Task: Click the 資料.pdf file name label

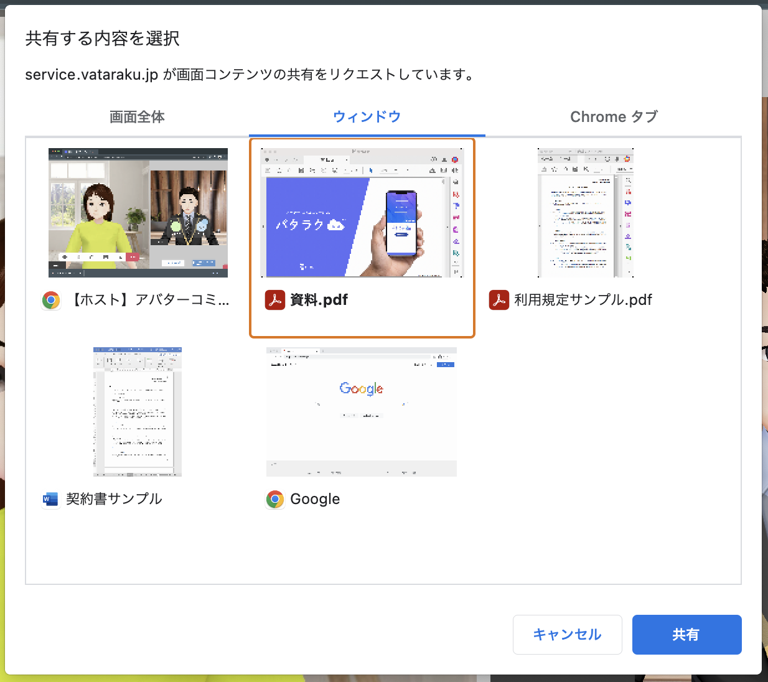Action: pos(319,300)
